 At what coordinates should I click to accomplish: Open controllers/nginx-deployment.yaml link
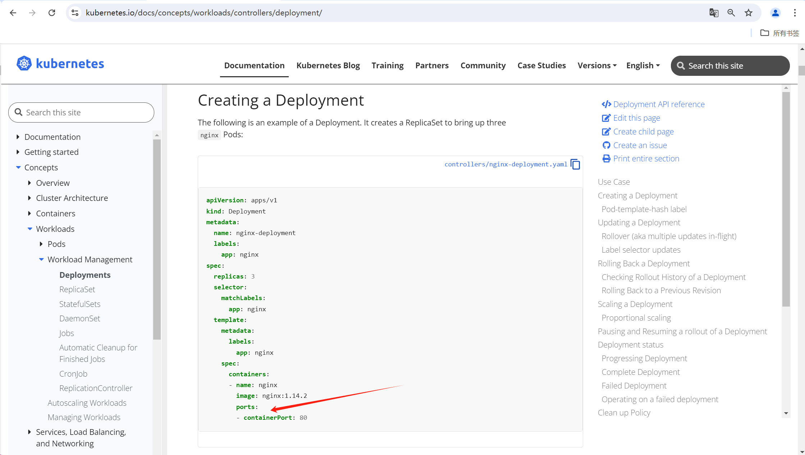click(506, 164)
